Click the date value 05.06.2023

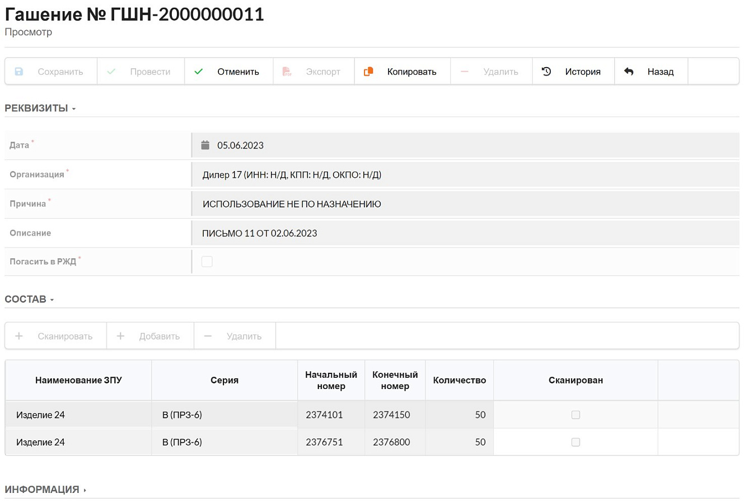click(x=240, y=145)
